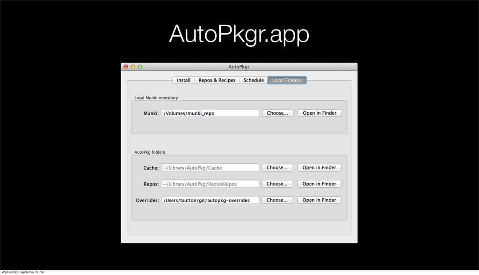The height and width of the screenshot is (275, 479).
Task: Click the Repos path field
Action: [210, 184]
